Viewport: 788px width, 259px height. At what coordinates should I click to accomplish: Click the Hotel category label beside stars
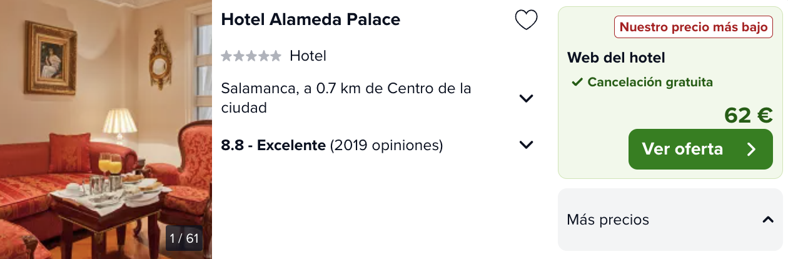(308, 56)
